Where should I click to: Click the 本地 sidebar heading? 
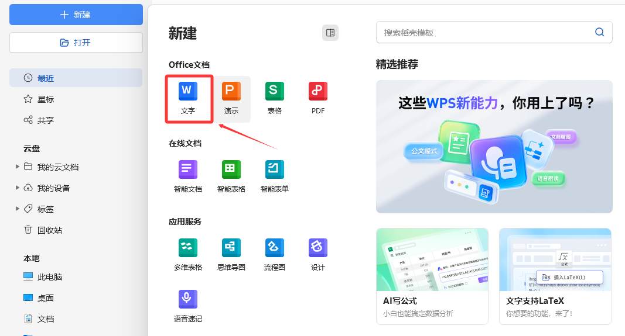click(x=32, y=258)
